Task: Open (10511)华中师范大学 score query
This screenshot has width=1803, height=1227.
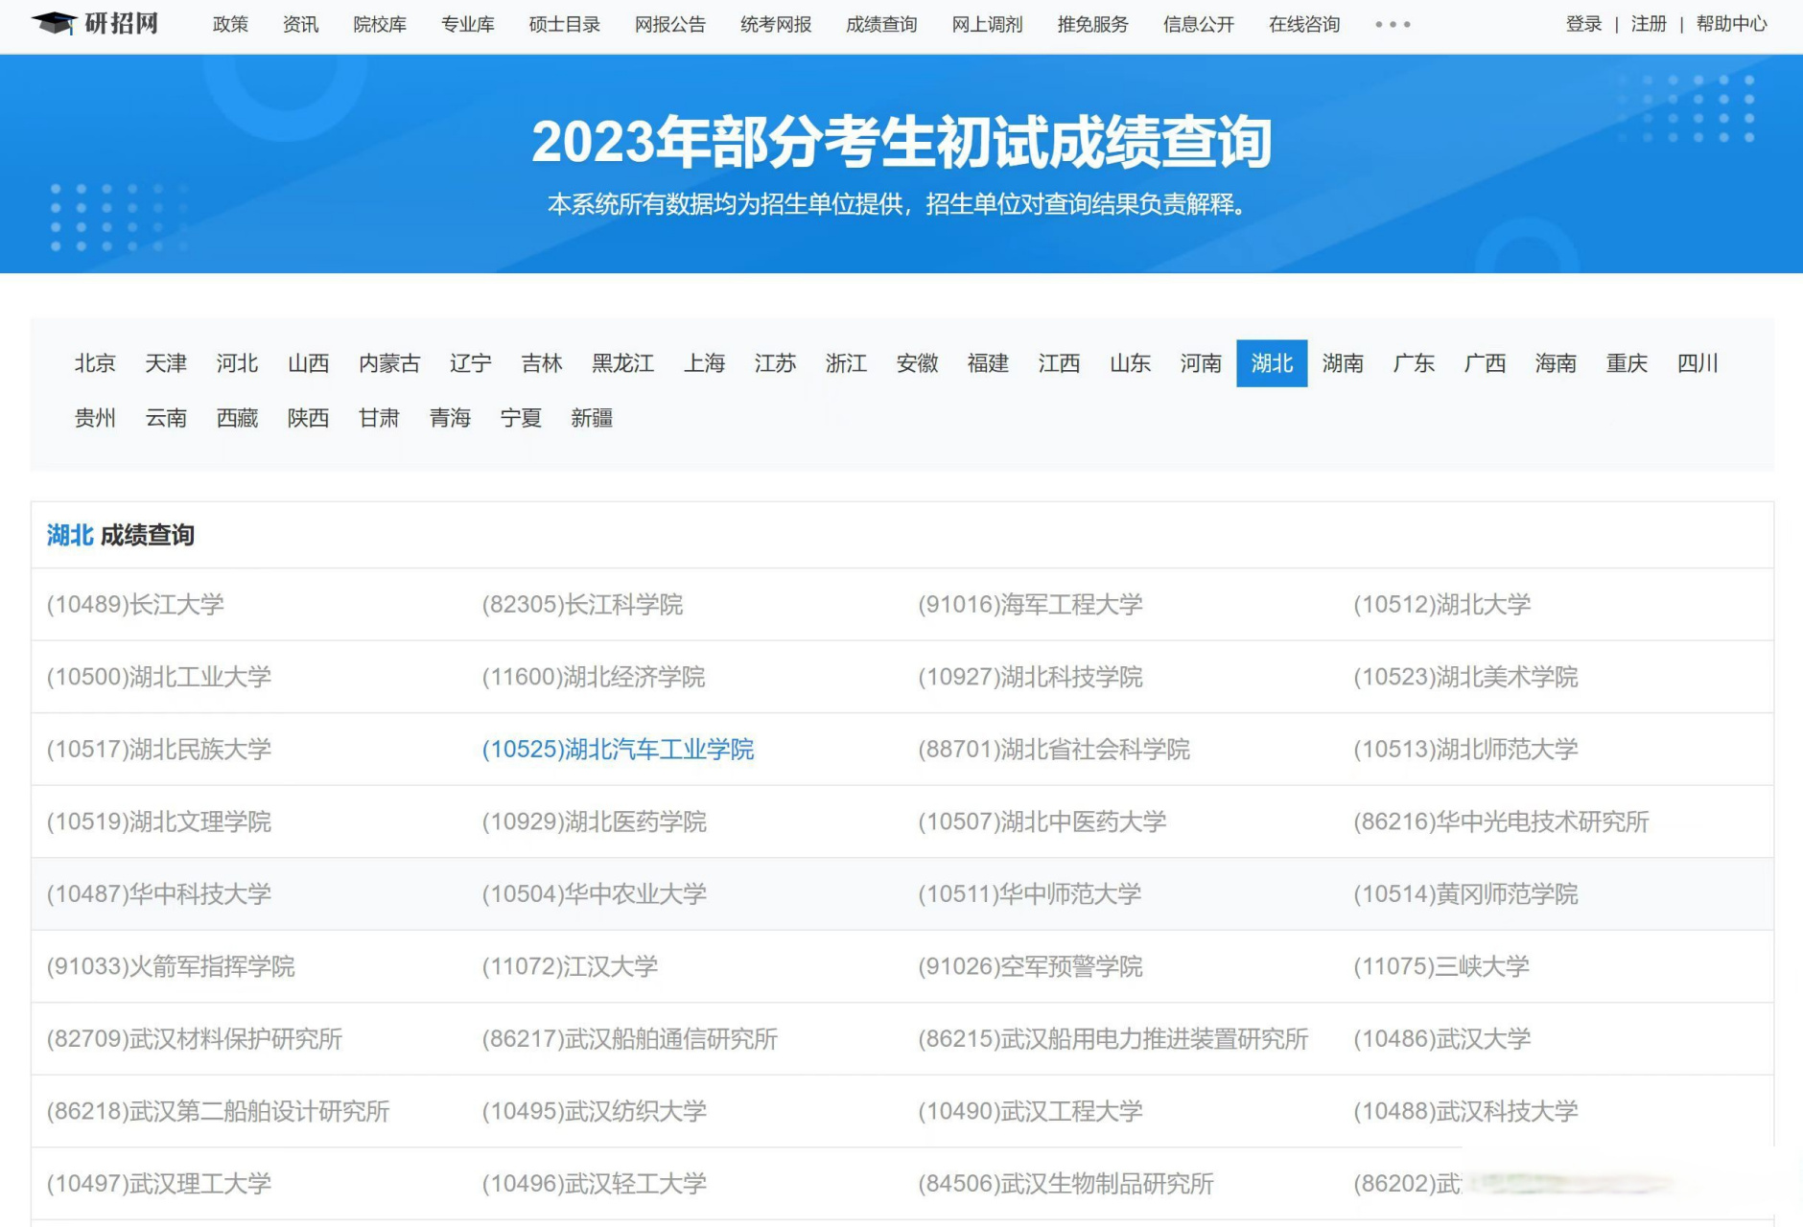Action: tap(1030, 894)
